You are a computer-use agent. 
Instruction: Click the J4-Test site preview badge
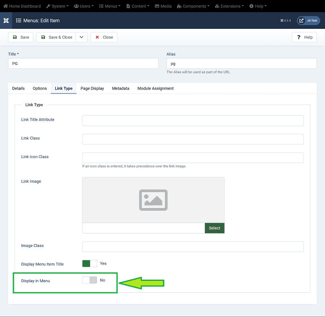click(x=308, y=20)
